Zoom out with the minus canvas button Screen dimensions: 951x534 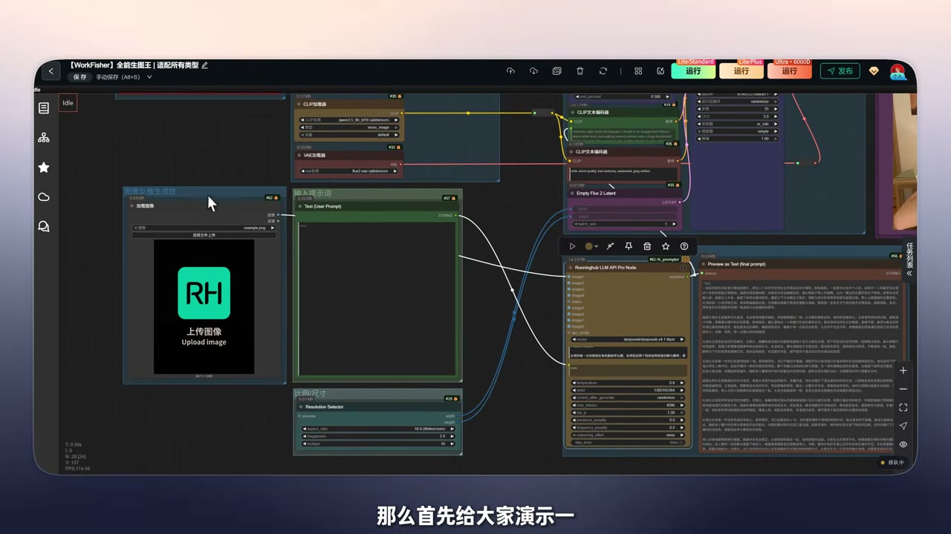pyautogui.click(x=903, y=389)
